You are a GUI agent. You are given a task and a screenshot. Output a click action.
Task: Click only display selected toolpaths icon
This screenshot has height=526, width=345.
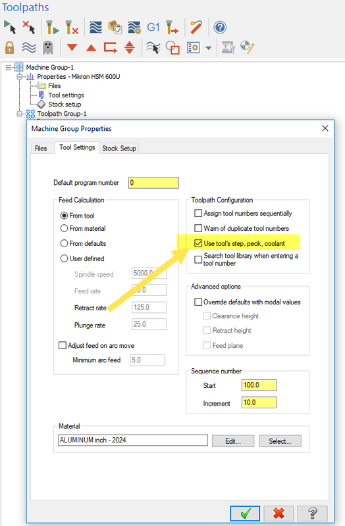pos(153,47)
